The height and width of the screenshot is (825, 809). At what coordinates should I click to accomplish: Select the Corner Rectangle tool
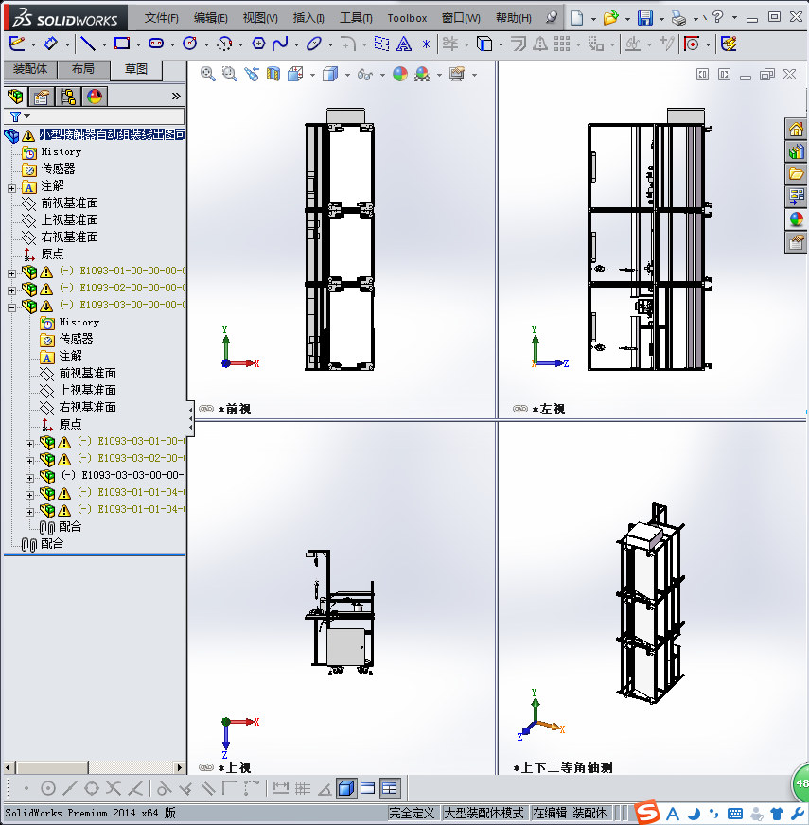point(122,44)
